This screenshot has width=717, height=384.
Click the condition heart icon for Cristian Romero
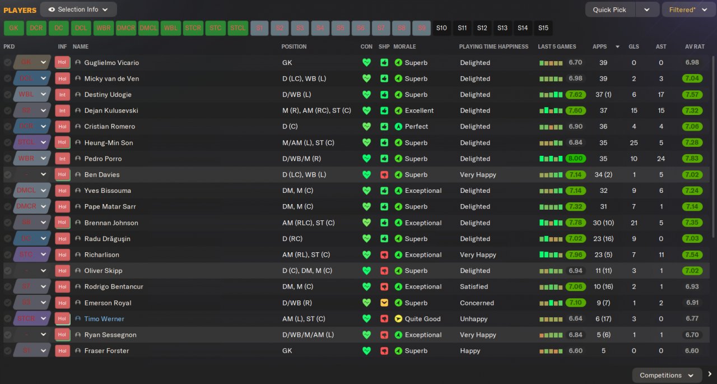(366, 127)
